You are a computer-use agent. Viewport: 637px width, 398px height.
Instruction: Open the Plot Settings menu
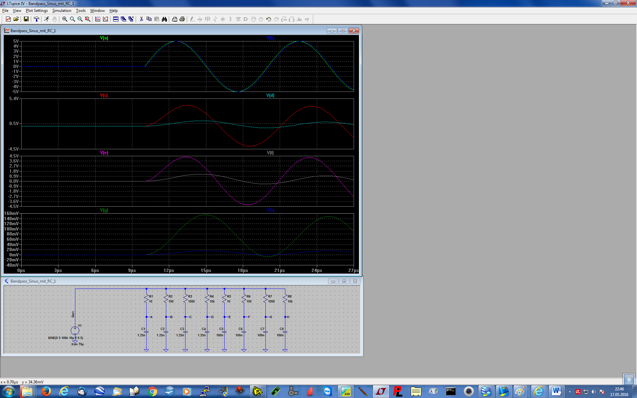[36, 11]
